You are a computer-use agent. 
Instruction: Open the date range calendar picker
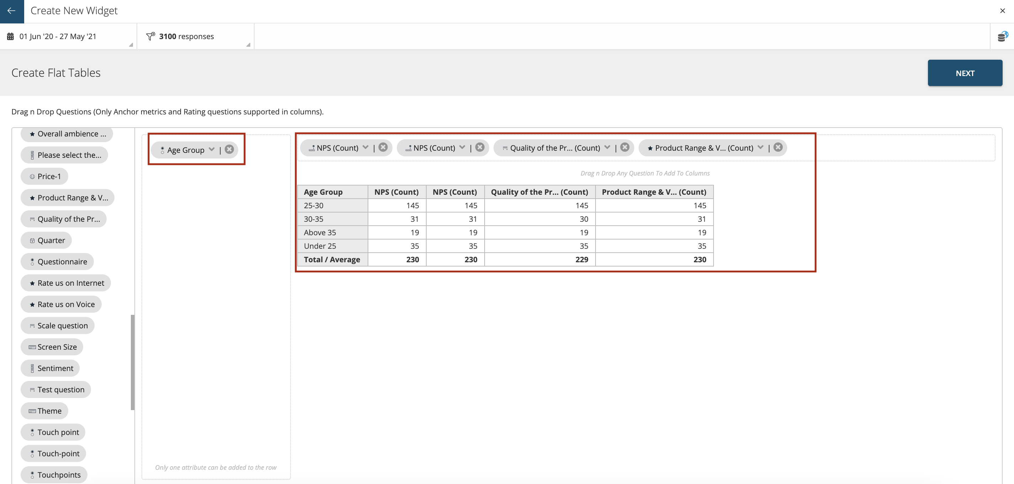coord(10,36)
